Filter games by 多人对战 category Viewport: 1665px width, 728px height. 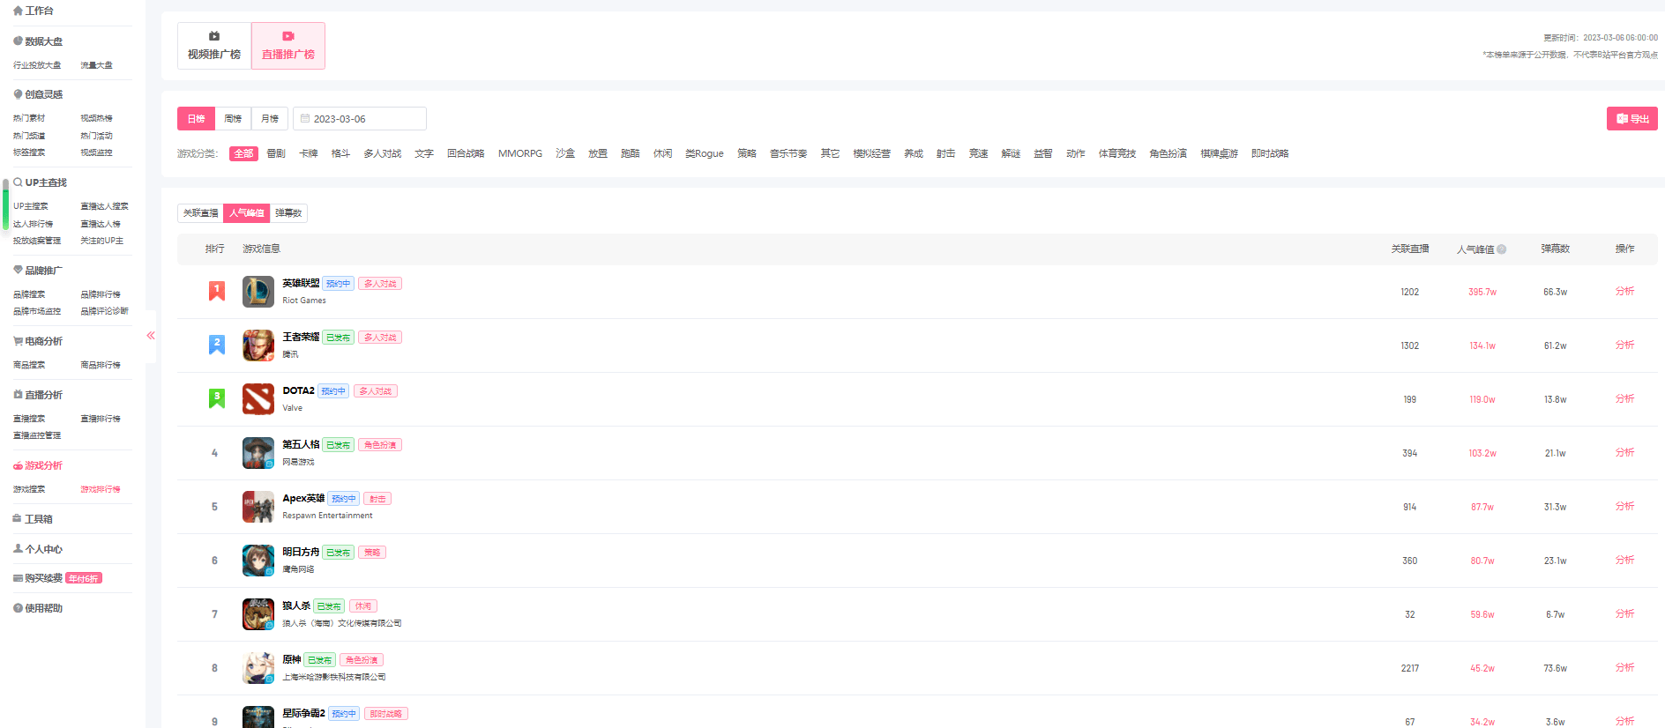tap(382, 153)
